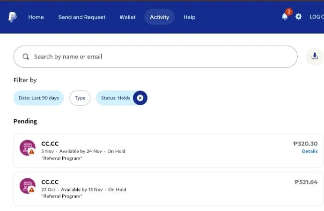Open the notifications bell
The image size is (324, 211).
[285, 16]
